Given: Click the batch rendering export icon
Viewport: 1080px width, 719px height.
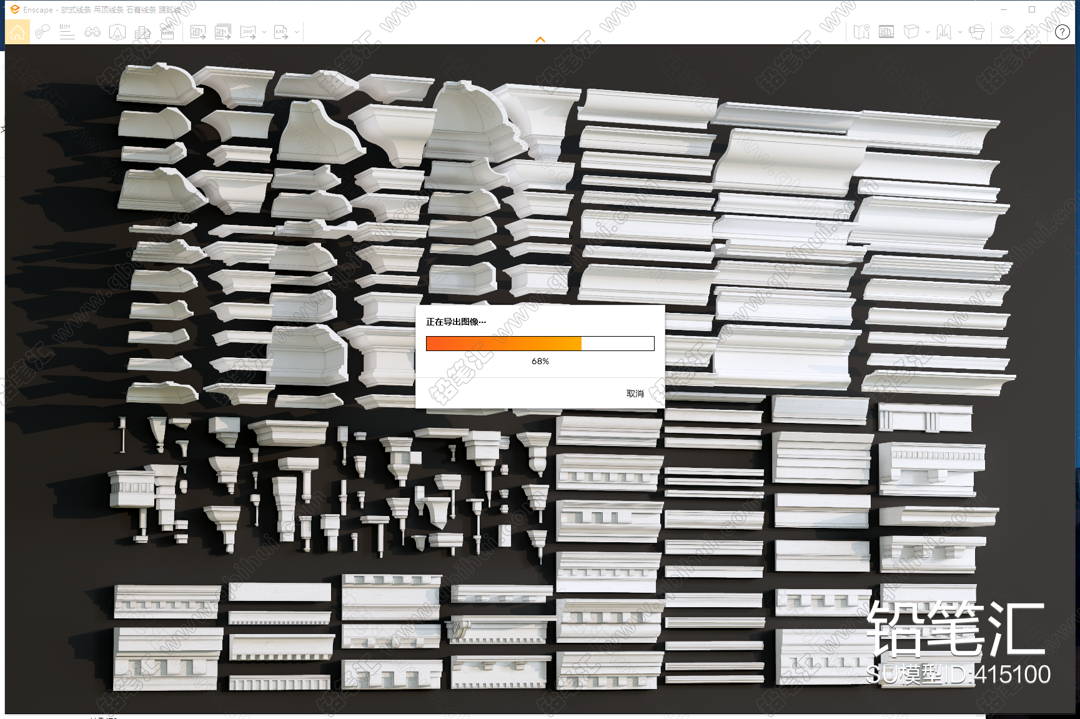Looking at the screenshot, I should click(223, 32).
